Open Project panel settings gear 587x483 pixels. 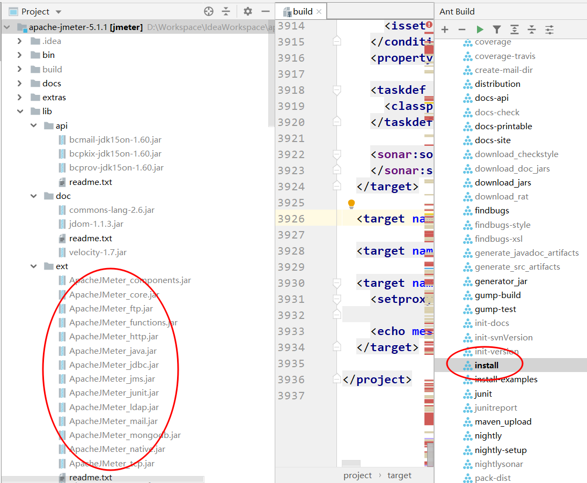[x=247, y=11]
